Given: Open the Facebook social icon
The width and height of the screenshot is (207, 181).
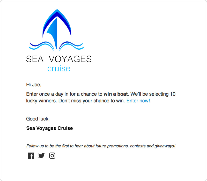Looking at the screenshot, I should point(31,156).
